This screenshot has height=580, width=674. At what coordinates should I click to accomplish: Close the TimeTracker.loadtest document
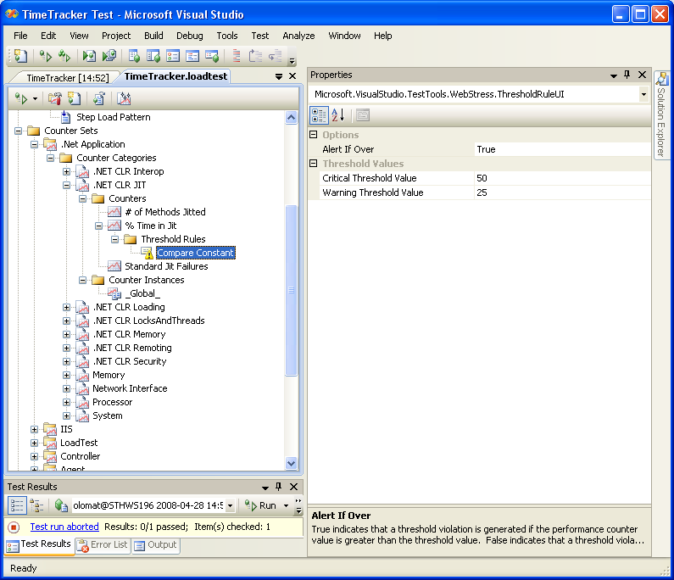[292, 76]
